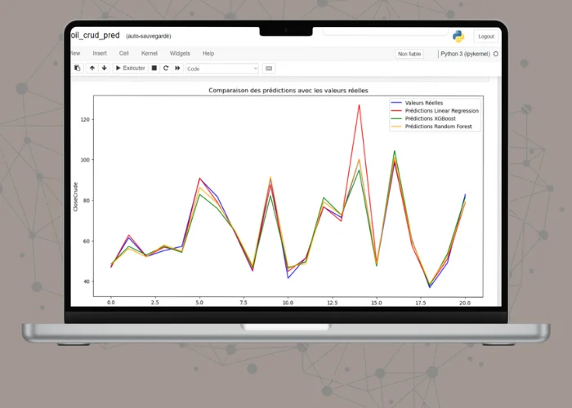
Task: Open the Widgets menu
Action: (180, 53)
